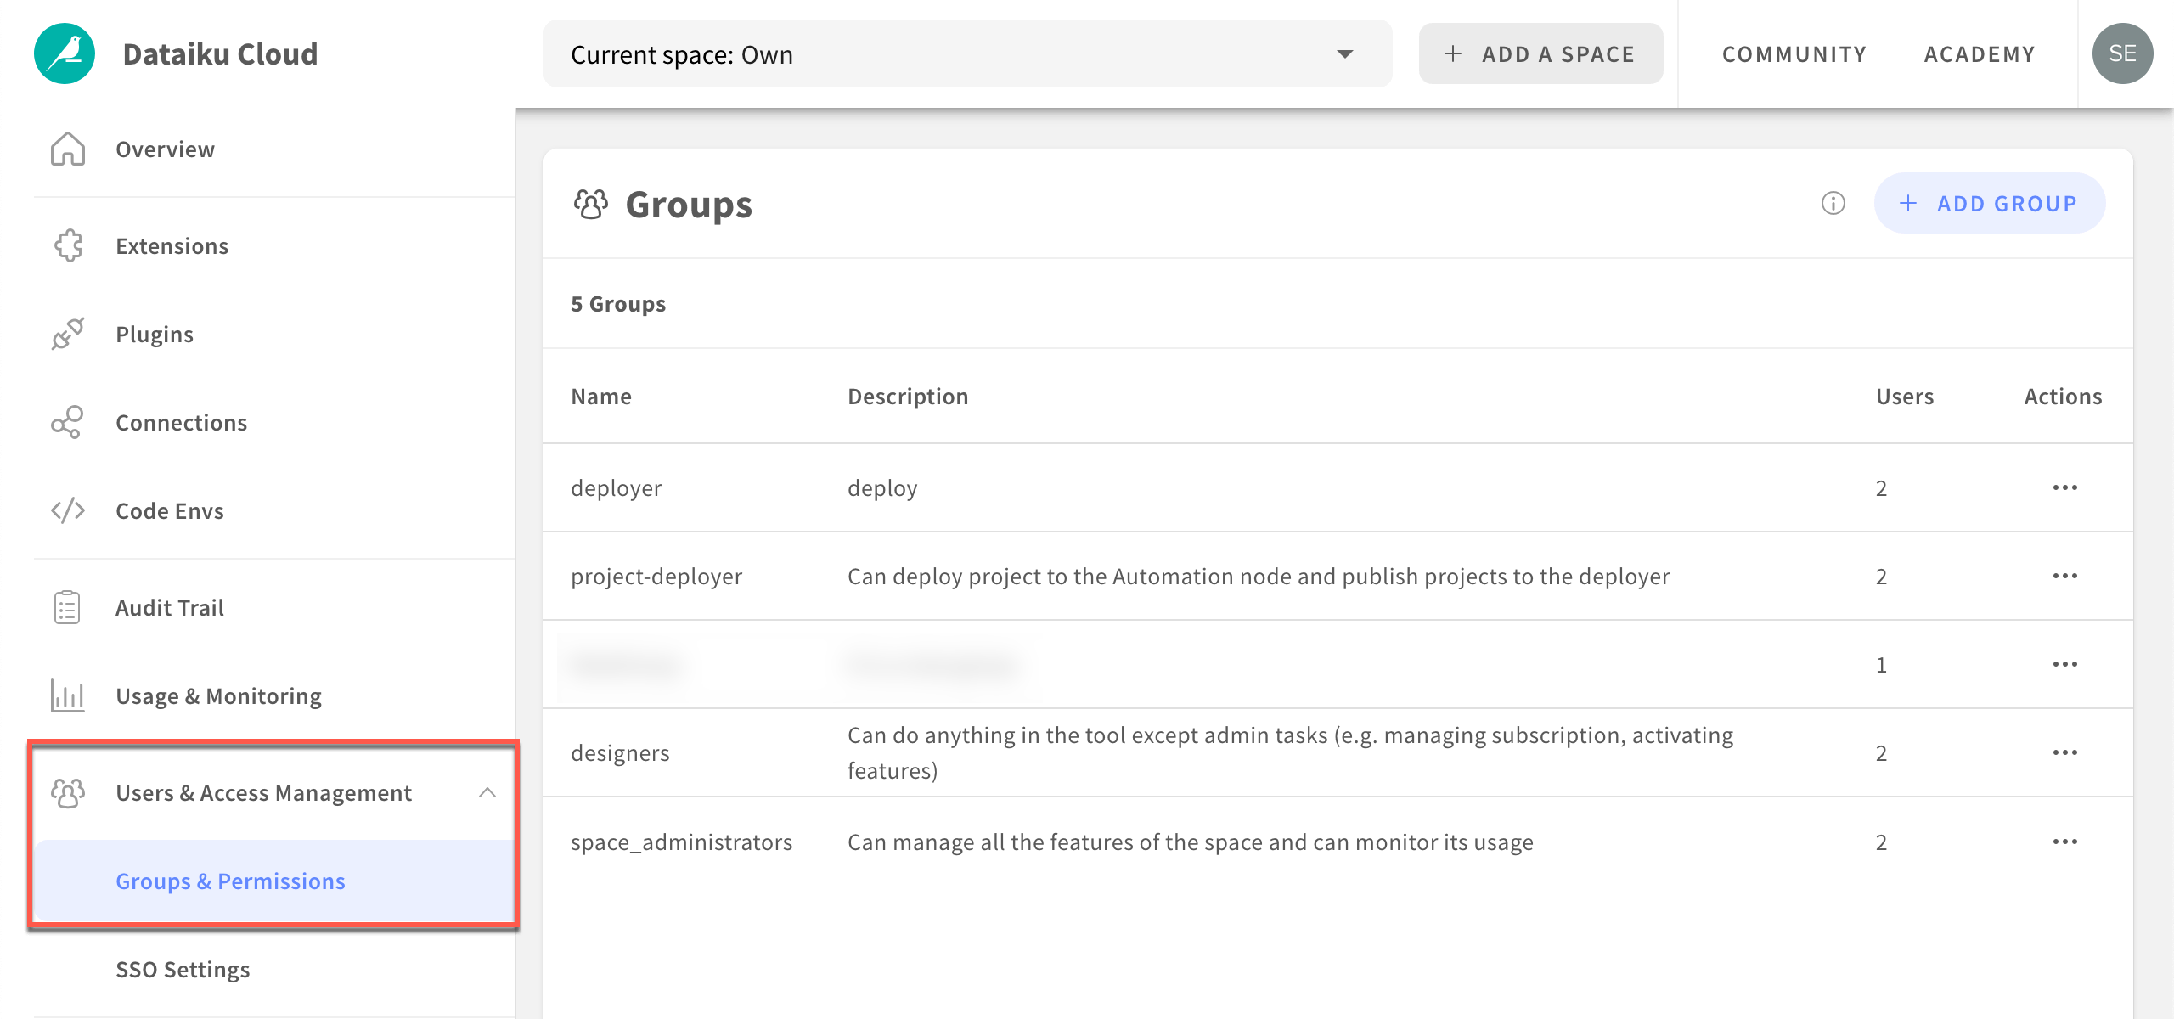Screen dimensions: 2174x1019
Task: Click the Code Envs code icon
Action: tap(66, 510)
